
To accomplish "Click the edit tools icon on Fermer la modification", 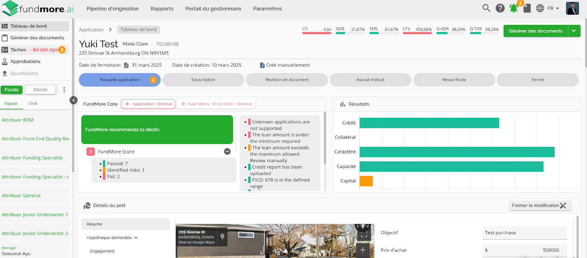I will click(563, 206).
